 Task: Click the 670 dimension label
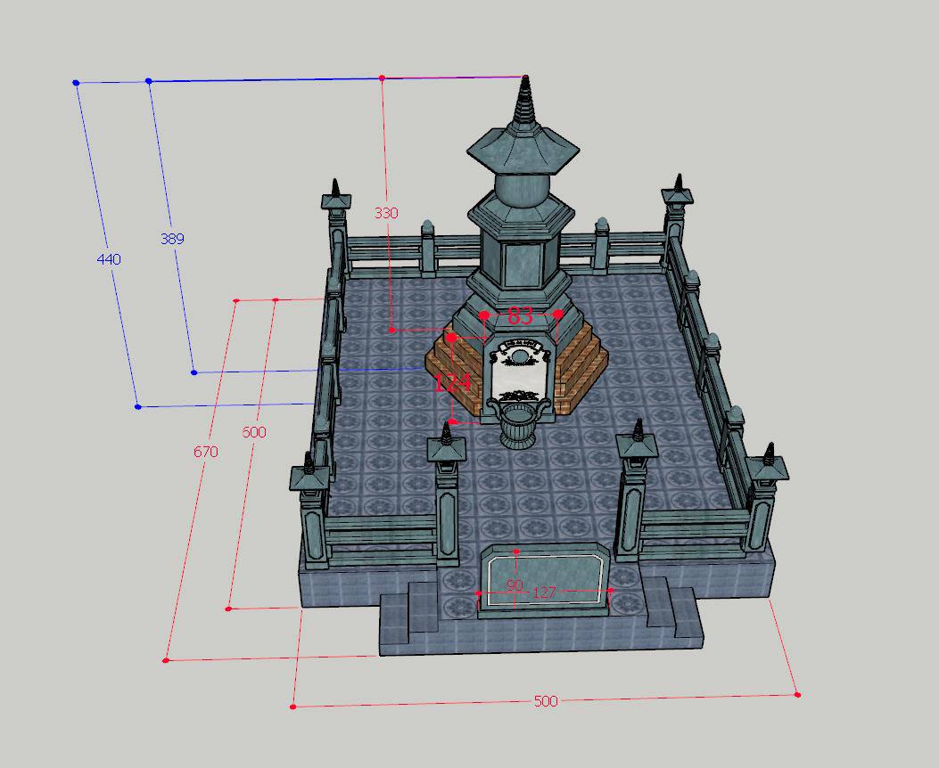tap(205, 452)
